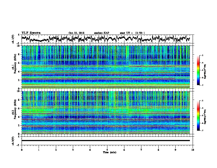Click the ch.1 spectrogram color scale bar
Image resolution: width=217 pixels, height=168 pixels.
[x=198, y=70]
